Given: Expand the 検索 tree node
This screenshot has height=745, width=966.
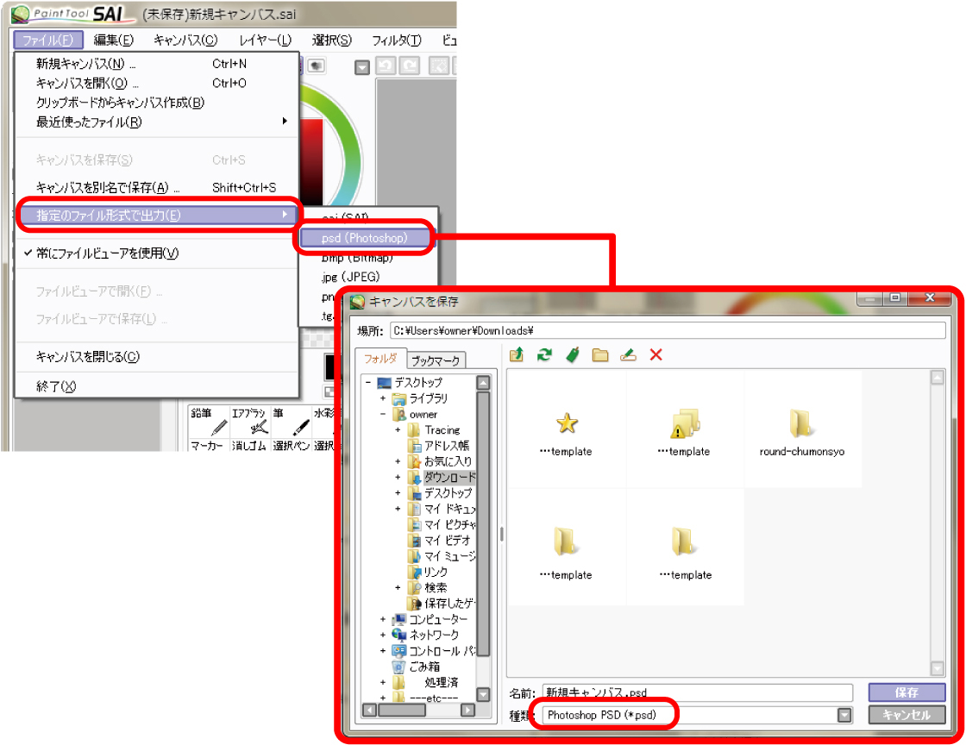Looking at the screenshot, I should (398, 587).
